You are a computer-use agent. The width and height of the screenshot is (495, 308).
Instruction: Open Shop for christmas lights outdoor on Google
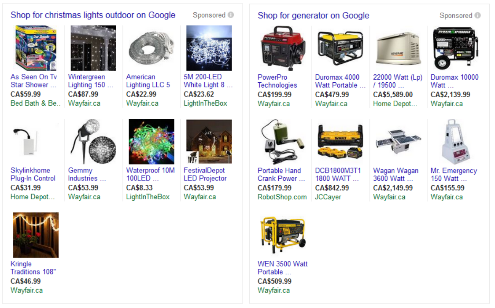coord(93,15)
